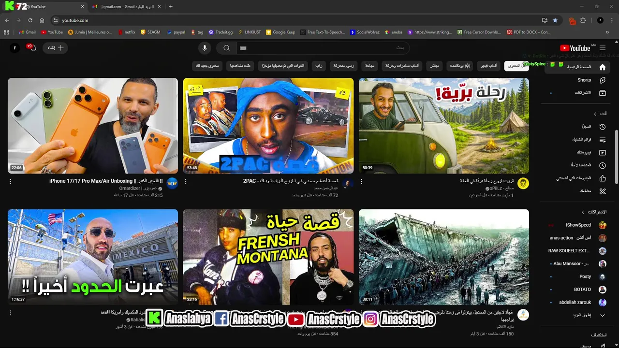
Task: Click the magnifier search button
Action: click(x=226, y=48)
